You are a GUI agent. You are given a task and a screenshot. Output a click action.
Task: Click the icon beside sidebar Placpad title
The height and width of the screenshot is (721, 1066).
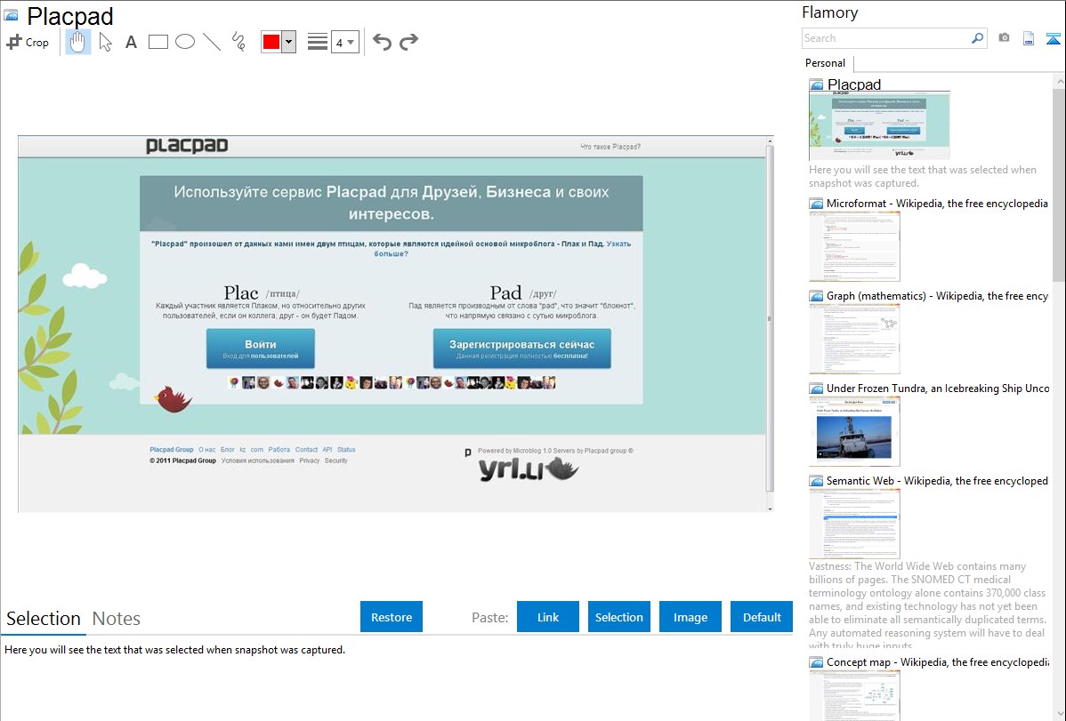point(816,85)
